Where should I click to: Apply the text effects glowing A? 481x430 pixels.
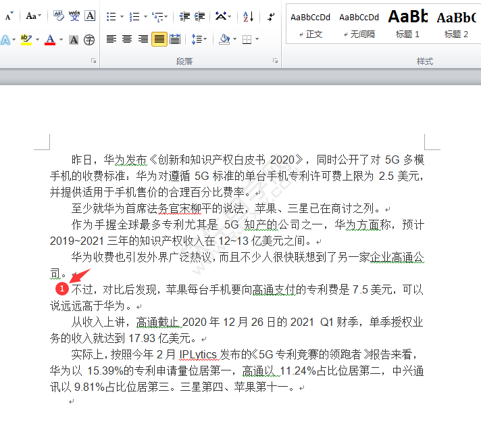pos(5,40)
